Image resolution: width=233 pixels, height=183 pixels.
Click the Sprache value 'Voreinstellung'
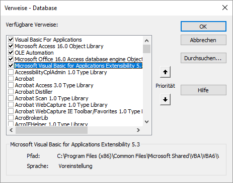click(75, 166)
